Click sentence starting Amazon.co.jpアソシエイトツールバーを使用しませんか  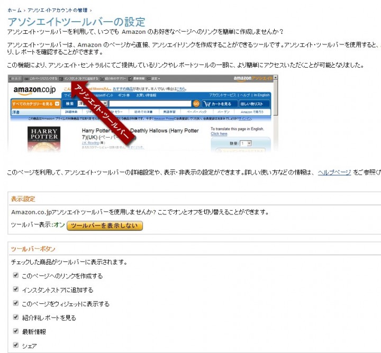(x=140, y=212)
